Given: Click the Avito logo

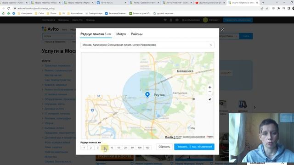Looking at the screenshot, I should [50, 29].
